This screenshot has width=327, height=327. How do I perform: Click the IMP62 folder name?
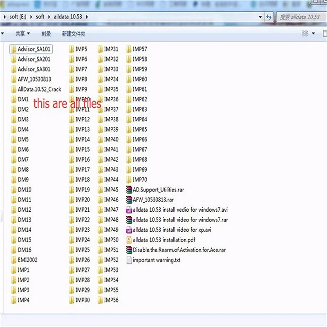140,99
